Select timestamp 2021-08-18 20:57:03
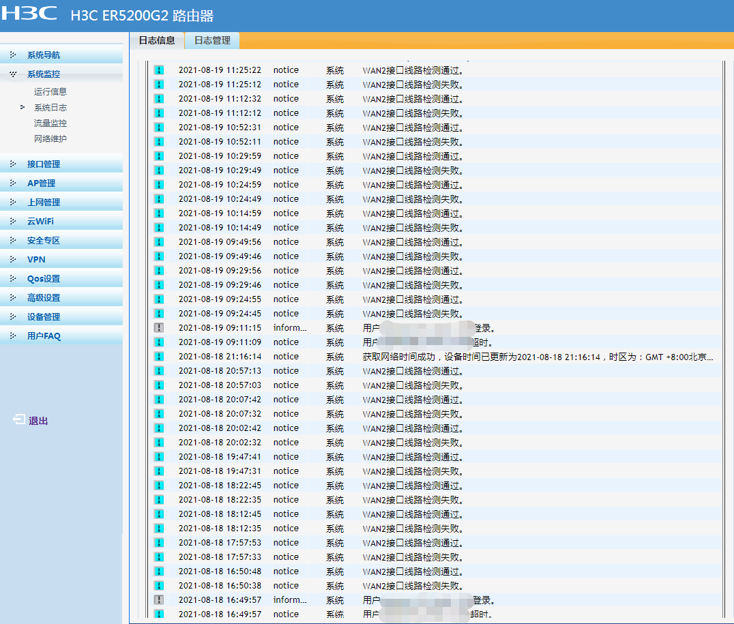Image resolution: width=734 pixels, height=624 pixels. pyautogui.click(x=220, y=385)
